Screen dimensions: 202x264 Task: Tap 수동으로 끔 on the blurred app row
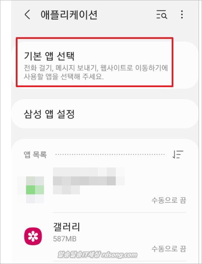click(169, 200)
